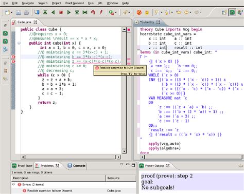Click the Save floppy disk icon
Screen dimensions: 244x194
tap(18, 12)
